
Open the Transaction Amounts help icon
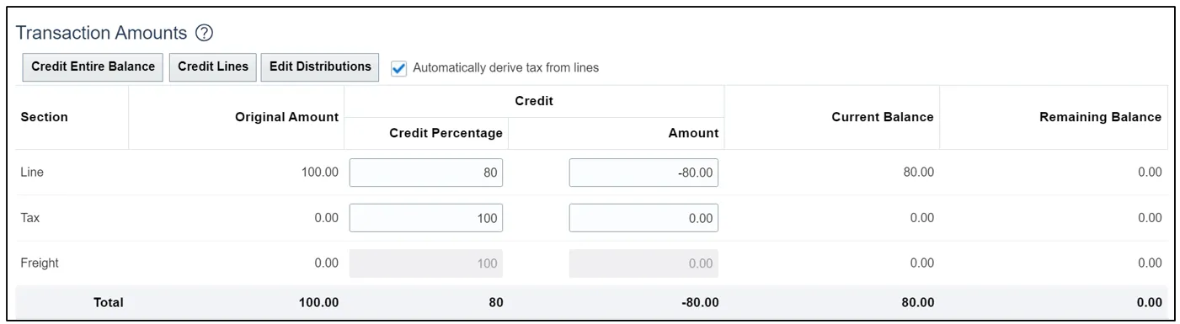pyautogui.click(x=204, y=34)
